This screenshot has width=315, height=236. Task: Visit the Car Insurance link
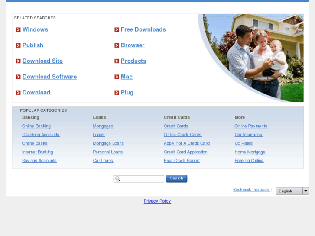[x=248, y=135]
